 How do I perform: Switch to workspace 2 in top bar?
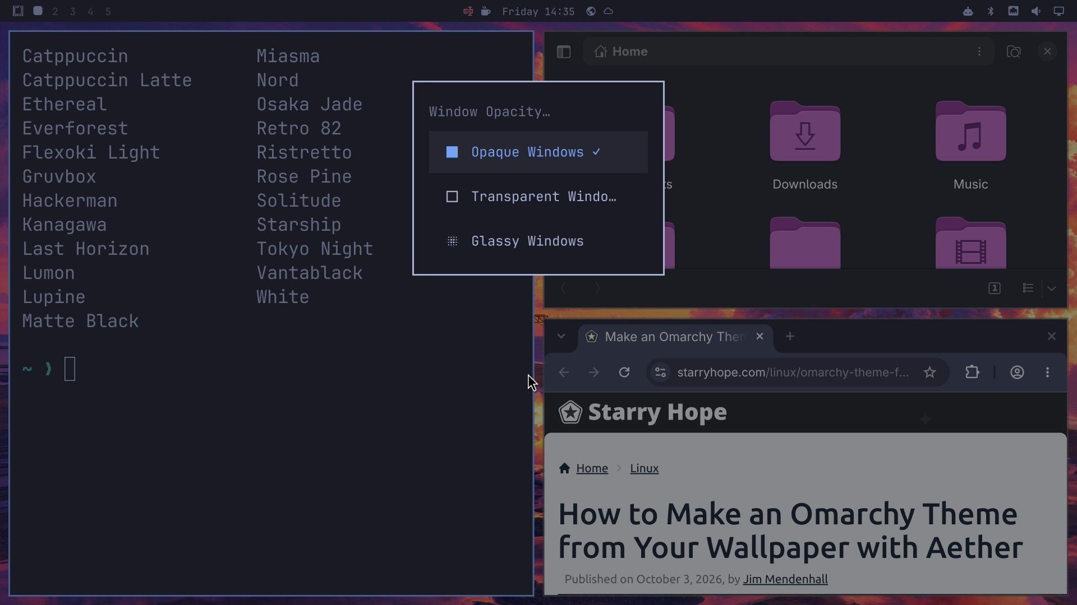coord(55,11)
